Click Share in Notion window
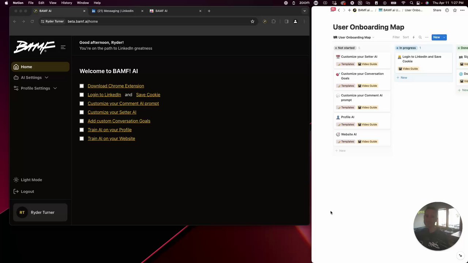 [x=437, y=10]
